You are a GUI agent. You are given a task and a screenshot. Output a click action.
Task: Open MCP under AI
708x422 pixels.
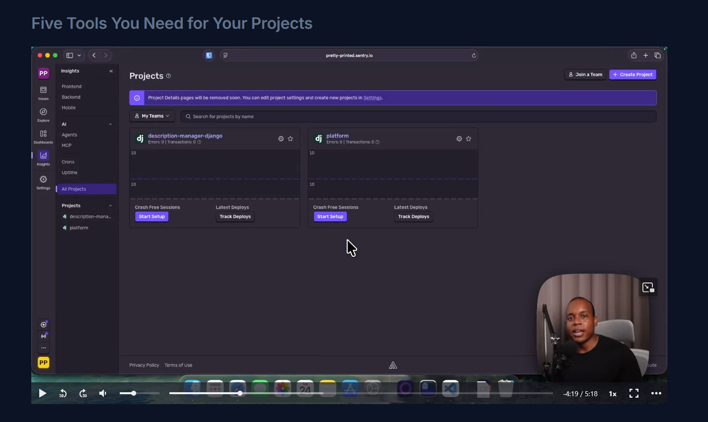click(x=67, y=145)
